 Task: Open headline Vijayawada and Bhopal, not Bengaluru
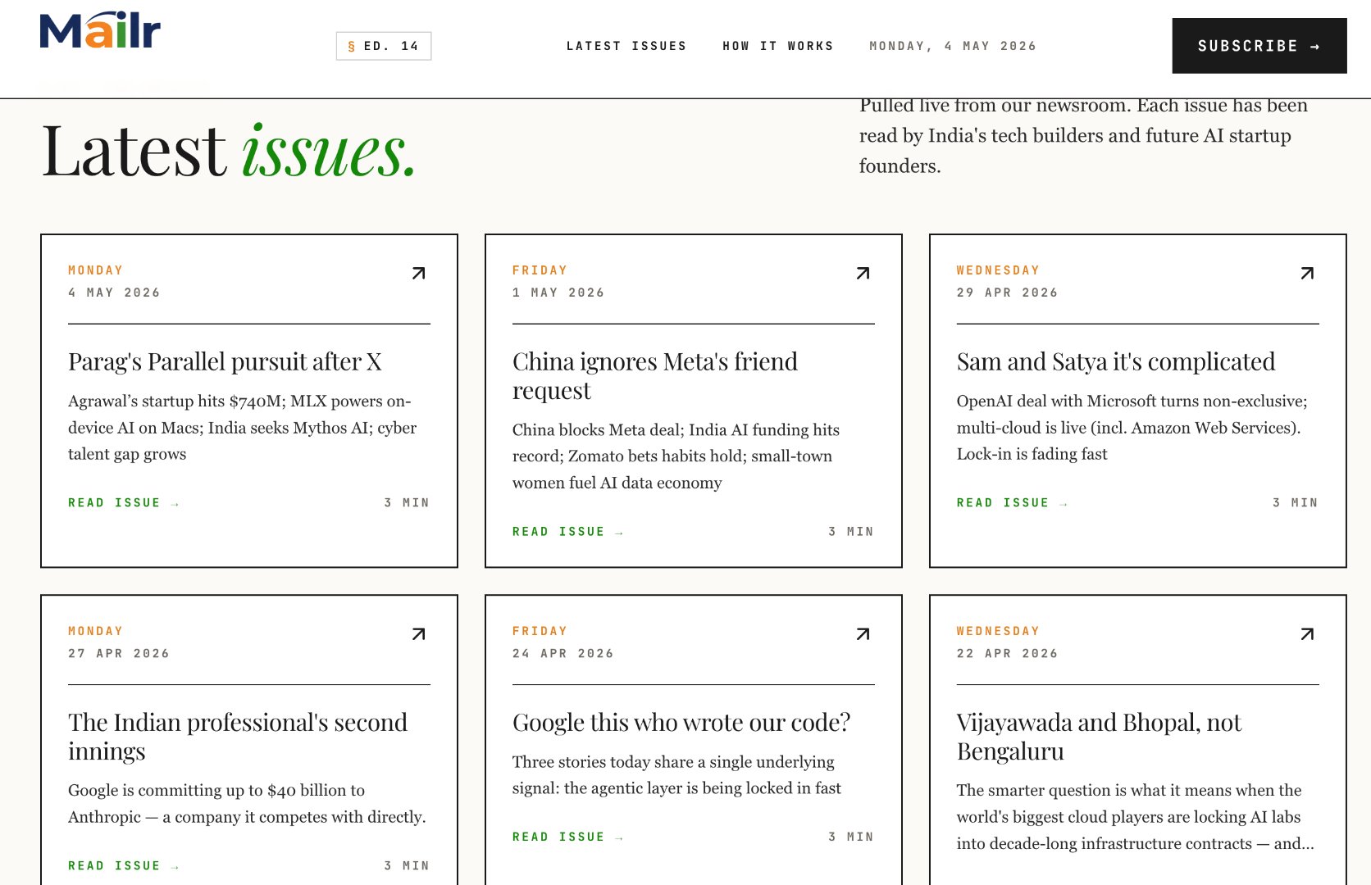tap(1099, 737)
